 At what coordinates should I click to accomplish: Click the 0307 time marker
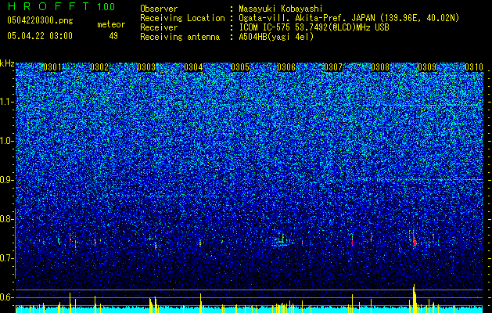click(x=333, y=67)
